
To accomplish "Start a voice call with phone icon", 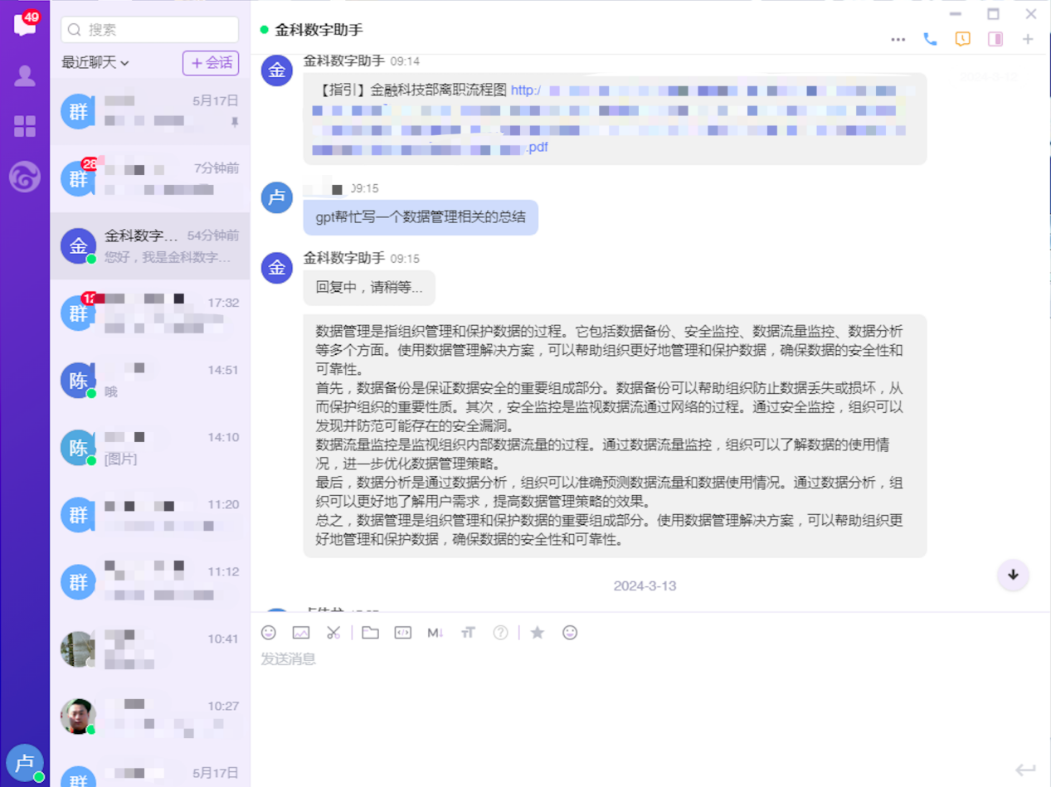I will pyautogui.click(x=930, y=39).
